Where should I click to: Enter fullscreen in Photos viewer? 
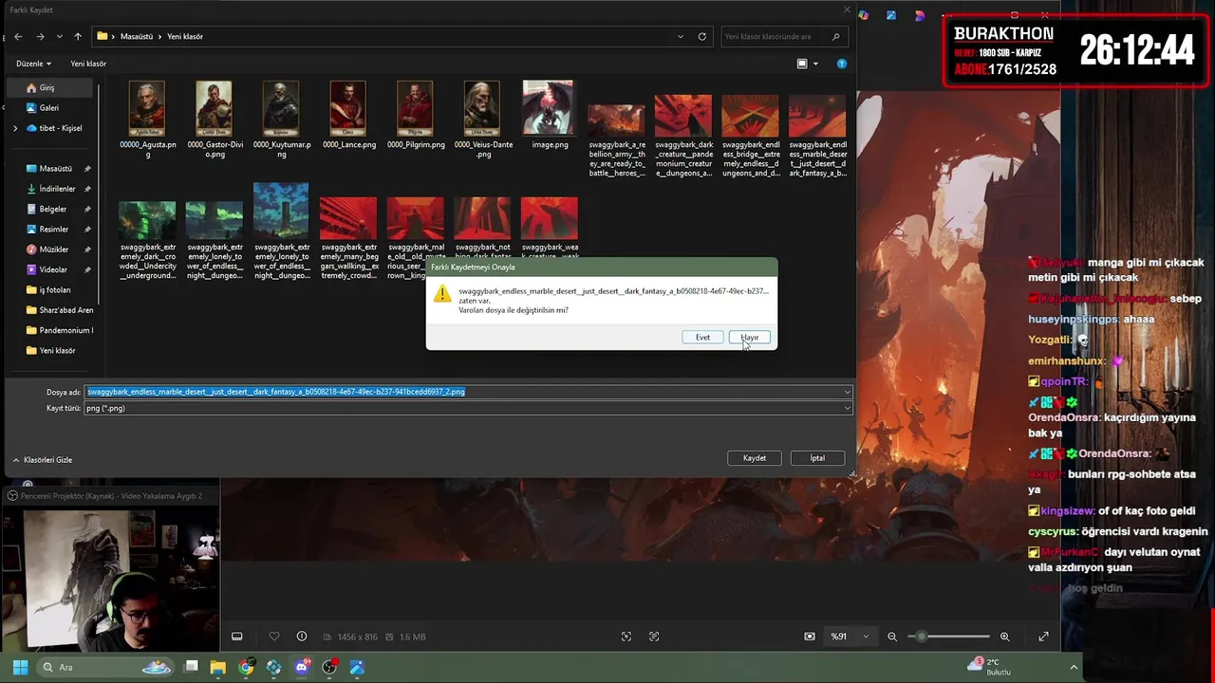[1044, 637]
